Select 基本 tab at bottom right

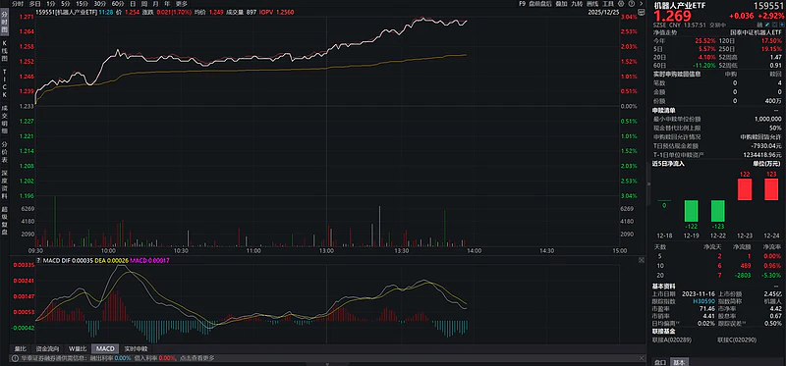point(679,361)
